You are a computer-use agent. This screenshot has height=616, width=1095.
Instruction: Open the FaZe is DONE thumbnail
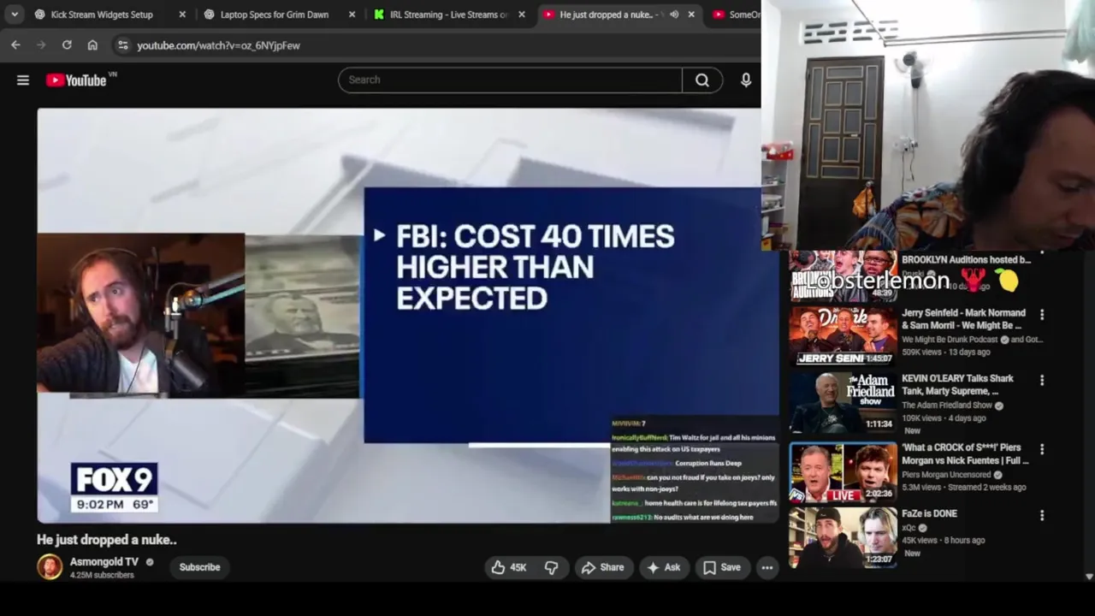pos(843,537)
